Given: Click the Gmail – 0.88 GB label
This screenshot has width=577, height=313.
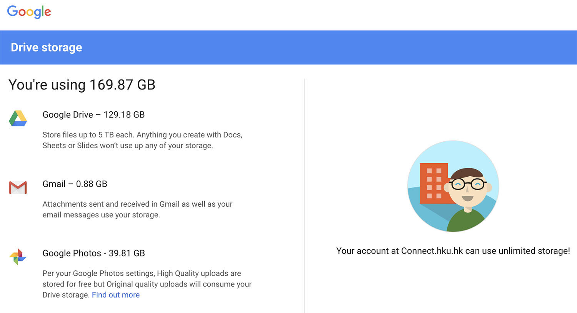Looking at the screenshot, I should tap(75, 184).
